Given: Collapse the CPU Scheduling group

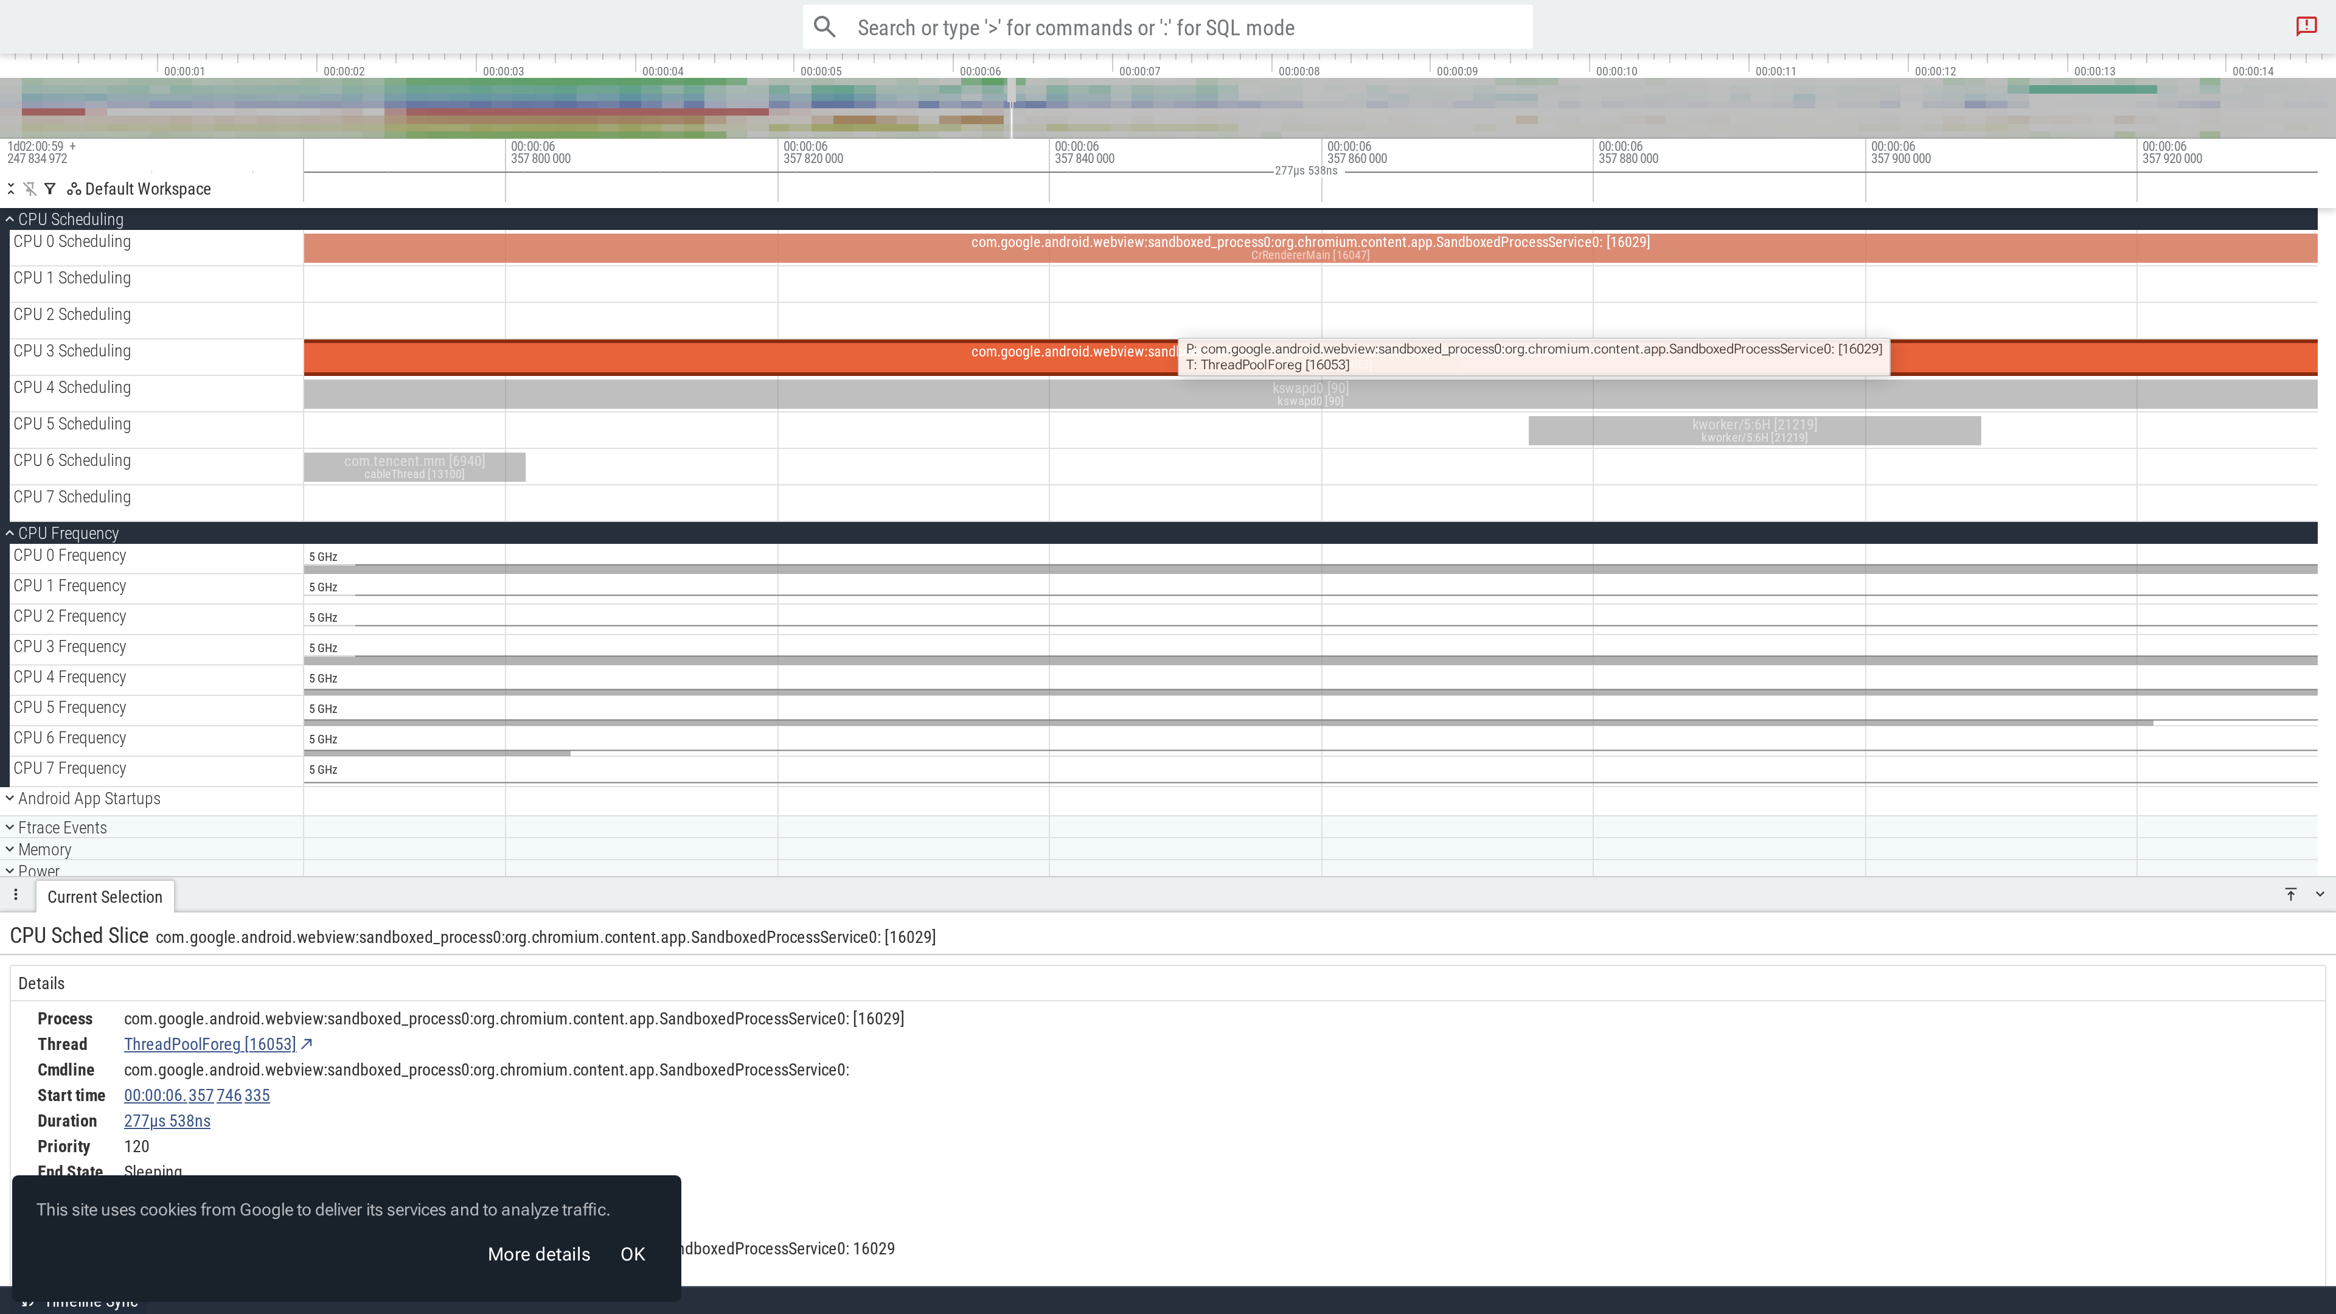Looking at the screenshot, I should tap(10, 220).
